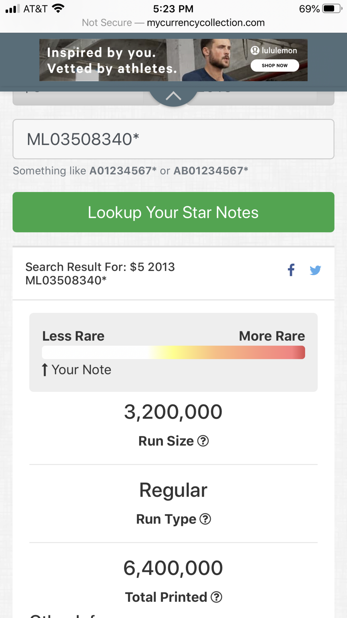Viewport: 347px width, 618px height.
Task: Collapse the search form with up chevron
Action: (x=173, y=96)
